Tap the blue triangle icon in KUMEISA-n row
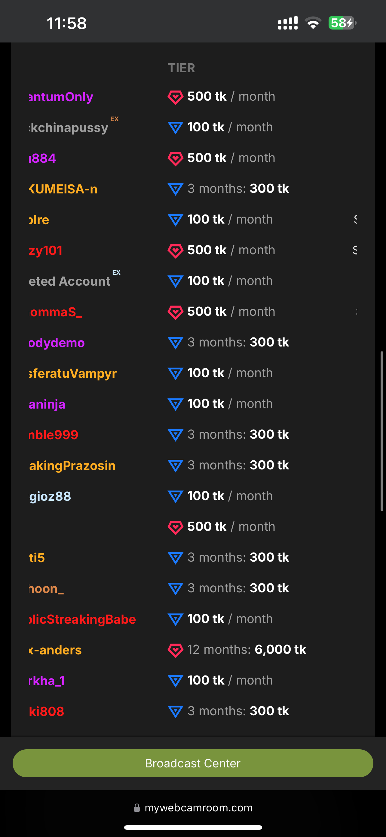Viewport: 386px width, 837px height. (175, 189)
